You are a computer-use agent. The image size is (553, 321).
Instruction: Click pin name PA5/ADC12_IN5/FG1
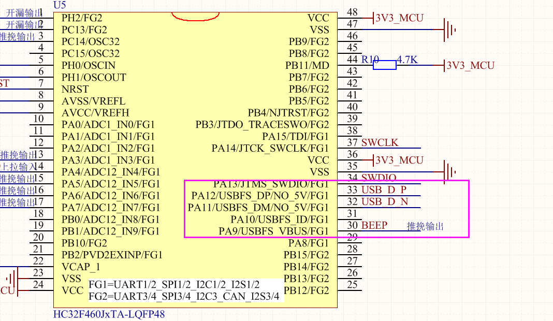111,184
